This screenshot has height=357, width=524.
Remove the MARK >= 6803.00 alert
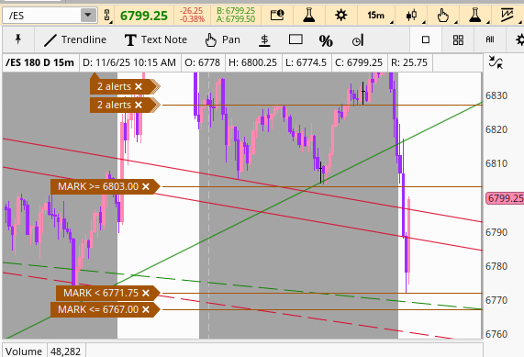coord(146,186)
